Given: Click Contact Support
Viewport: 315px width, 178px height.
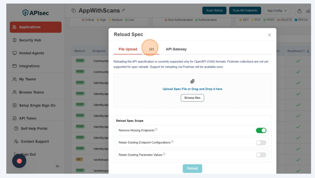Looking at the screenshot, I should (35, 141).
